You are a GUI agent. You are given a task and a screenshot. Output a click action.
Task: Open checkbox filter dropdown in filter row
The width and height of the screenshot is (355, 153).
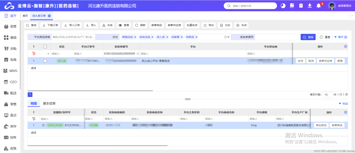(48, 54)
